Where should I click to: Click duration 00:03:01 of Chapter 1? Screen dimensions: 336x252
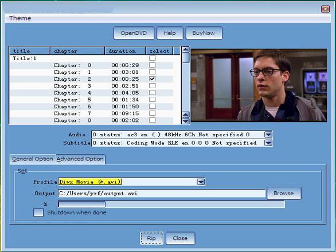pos(125,72)
